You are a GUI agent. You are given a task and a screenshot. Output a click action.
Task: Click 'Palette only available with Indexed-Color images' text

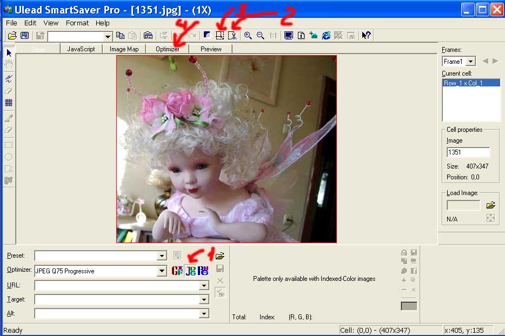tap(314, 279)
